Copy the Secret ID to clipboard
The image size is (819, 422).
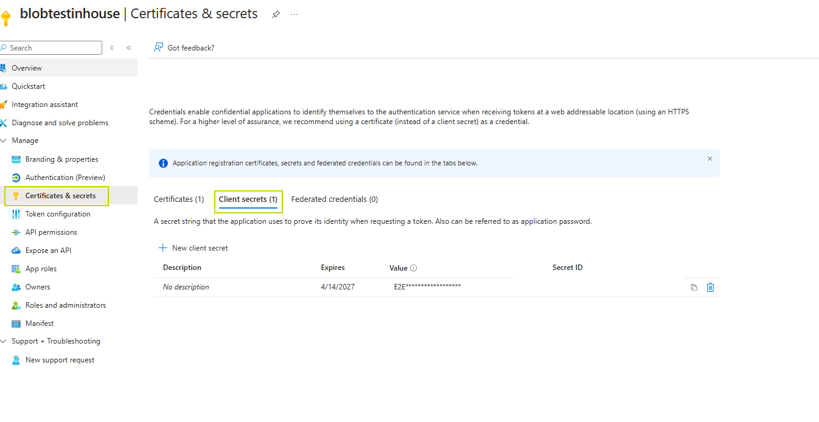pyautogui.click(x=694, y=288)
